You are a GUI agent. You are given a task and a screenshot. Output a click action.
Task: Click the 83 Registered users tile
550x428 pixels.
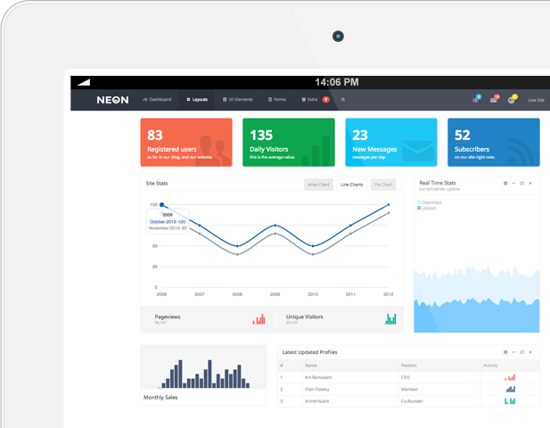(x=186, y=142)
